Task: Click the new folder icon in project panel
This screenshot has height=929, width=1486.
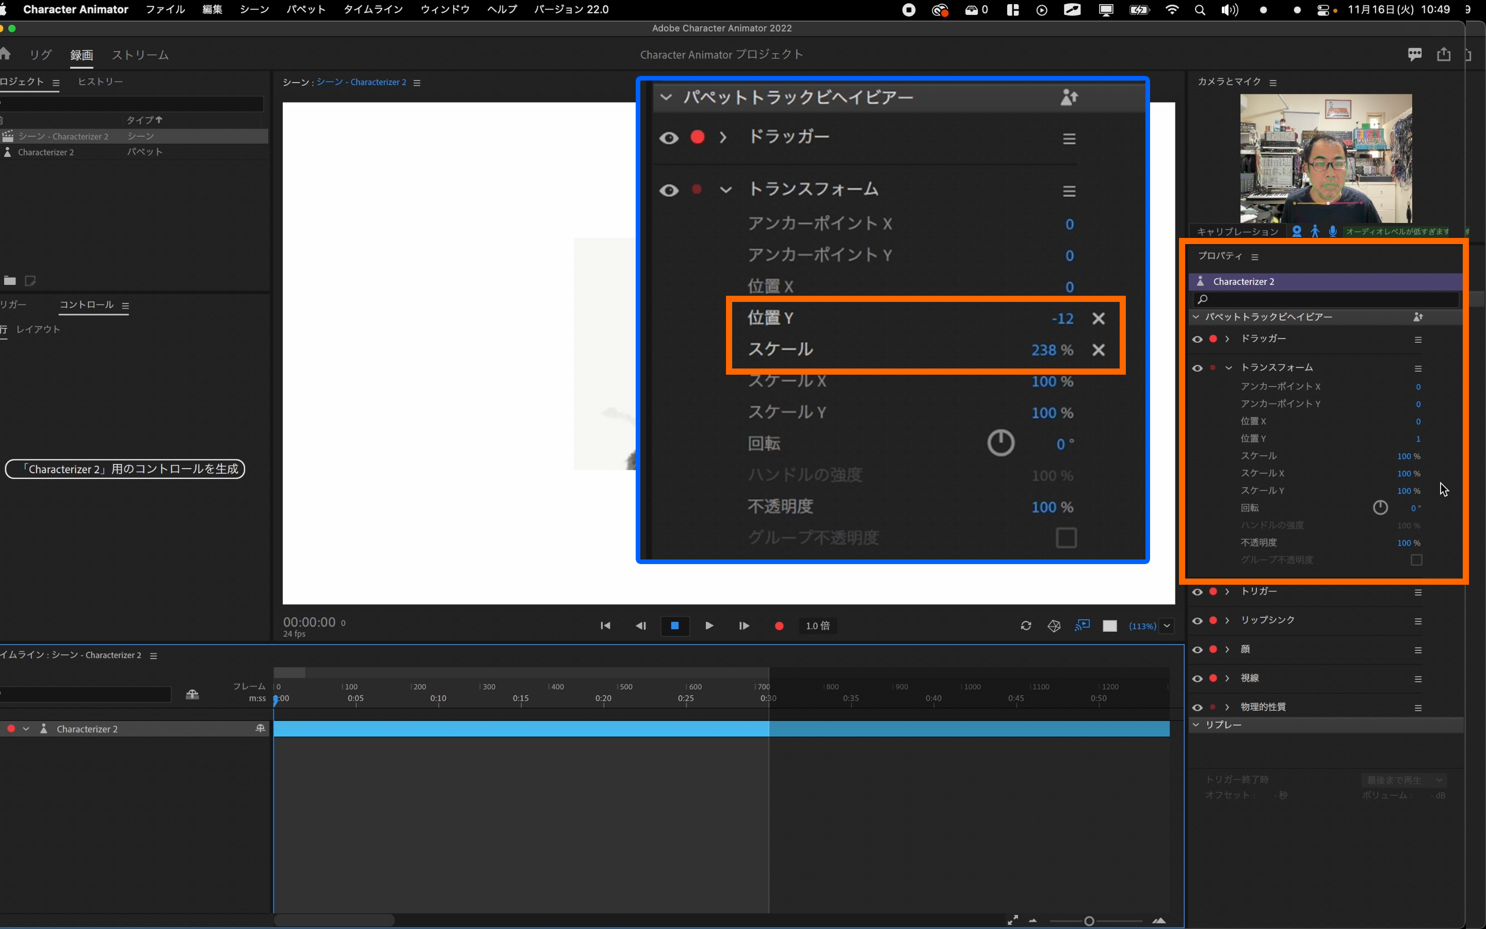Action: (10, 281)
